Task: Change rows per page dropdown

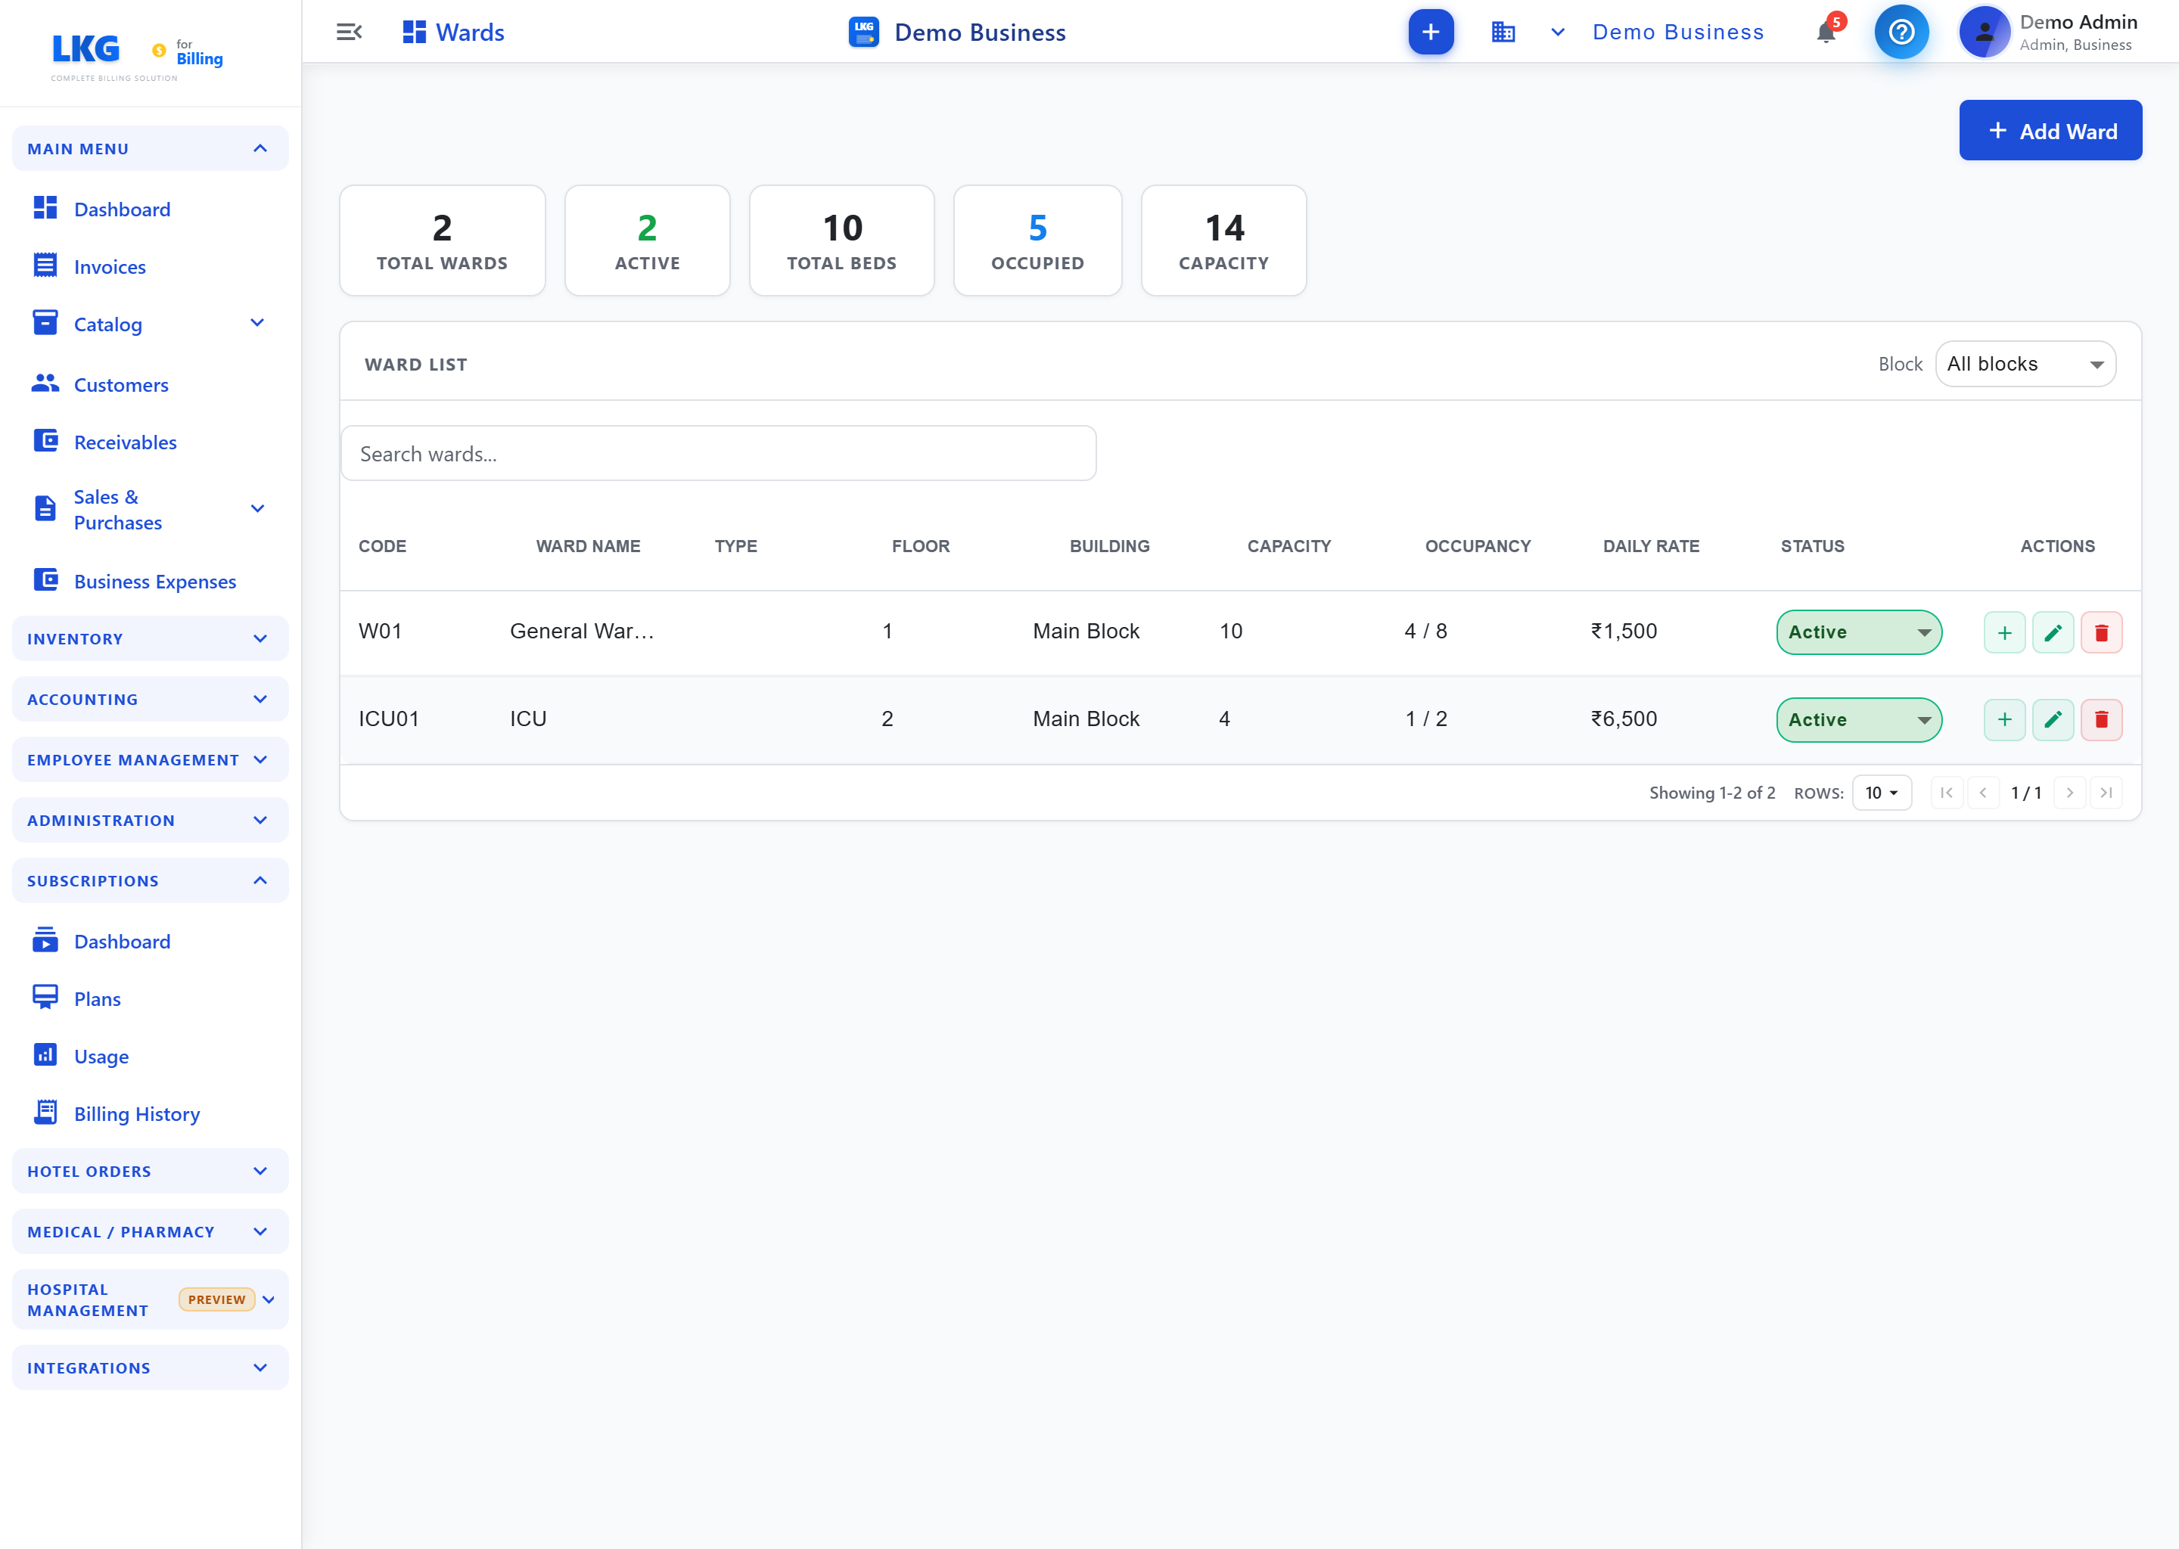Action: 1882,793
